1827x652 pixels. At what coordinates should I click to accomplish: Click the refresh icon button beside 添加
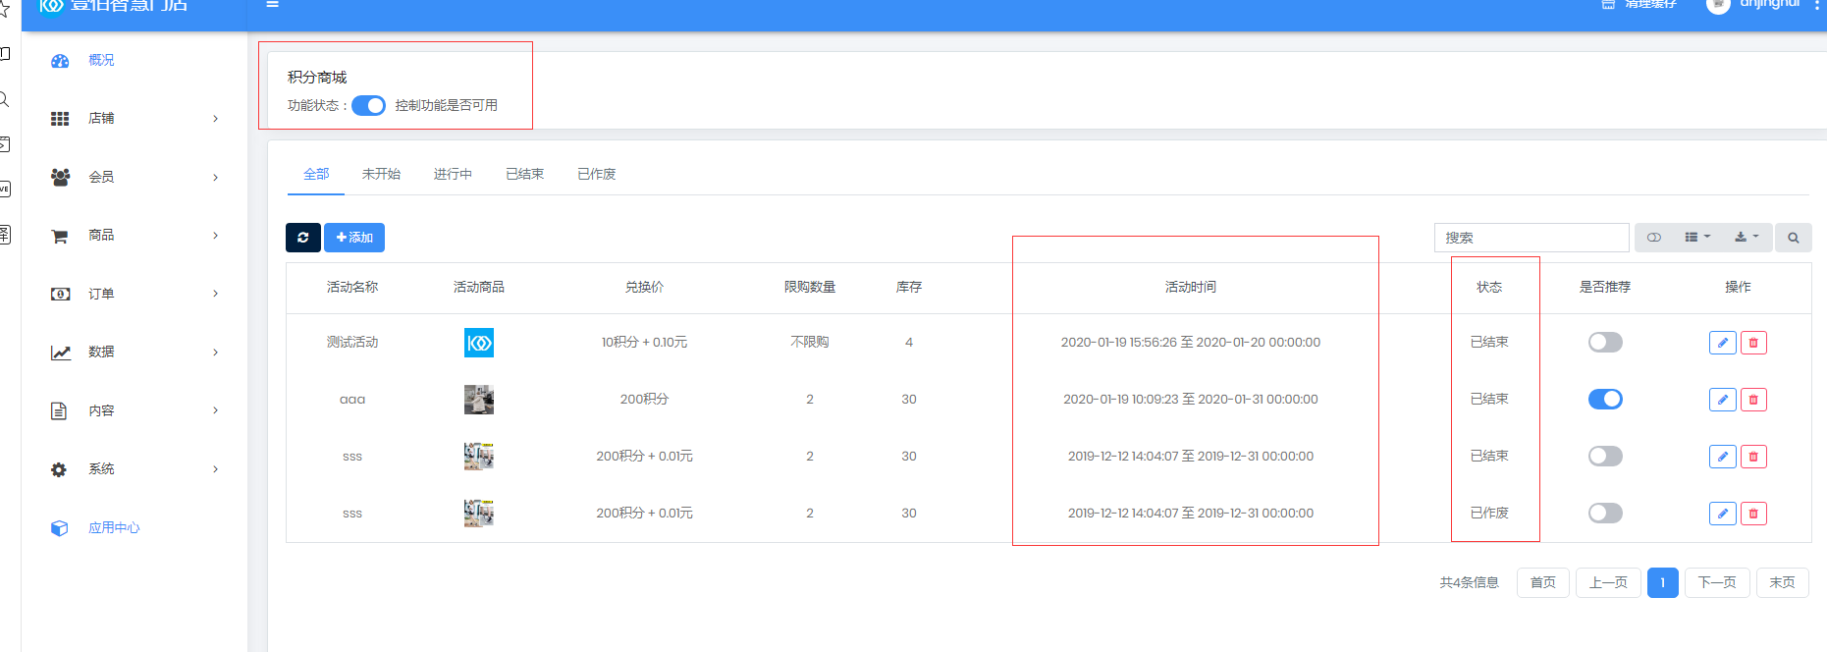pyautogui.click(x=302, y=238)
